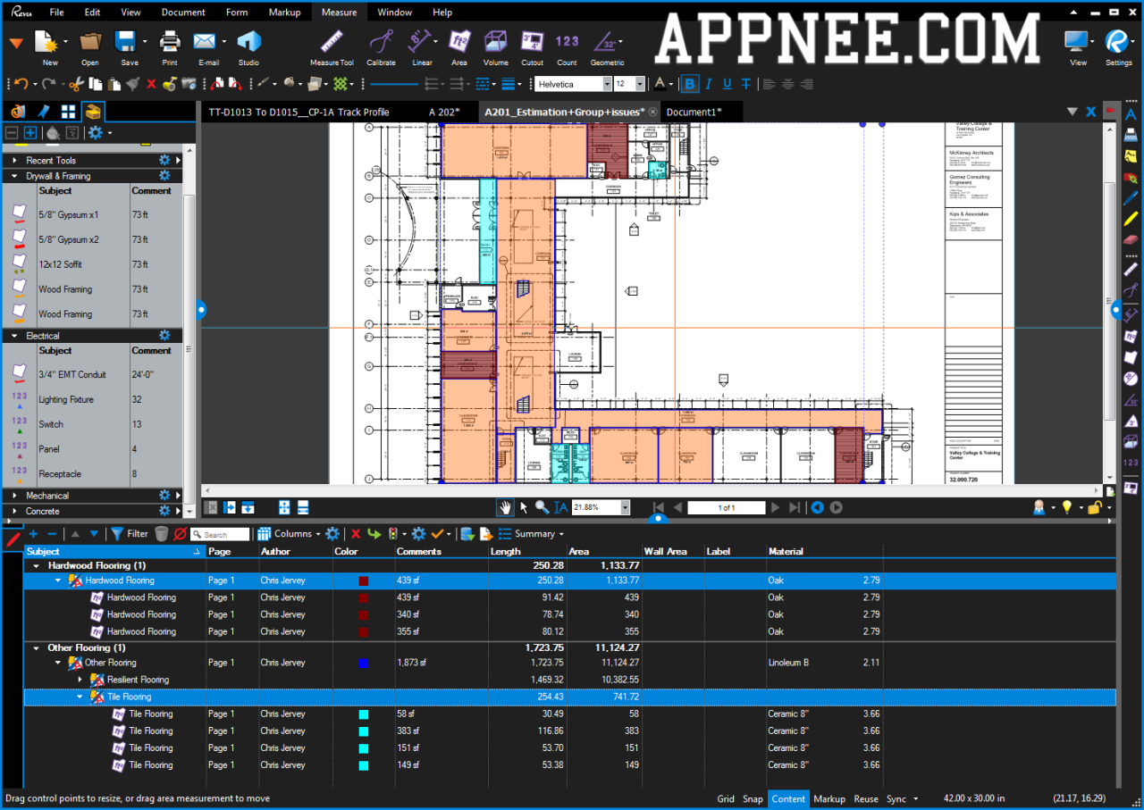Expand the Concrete tool set

click(x=16, y=512)
